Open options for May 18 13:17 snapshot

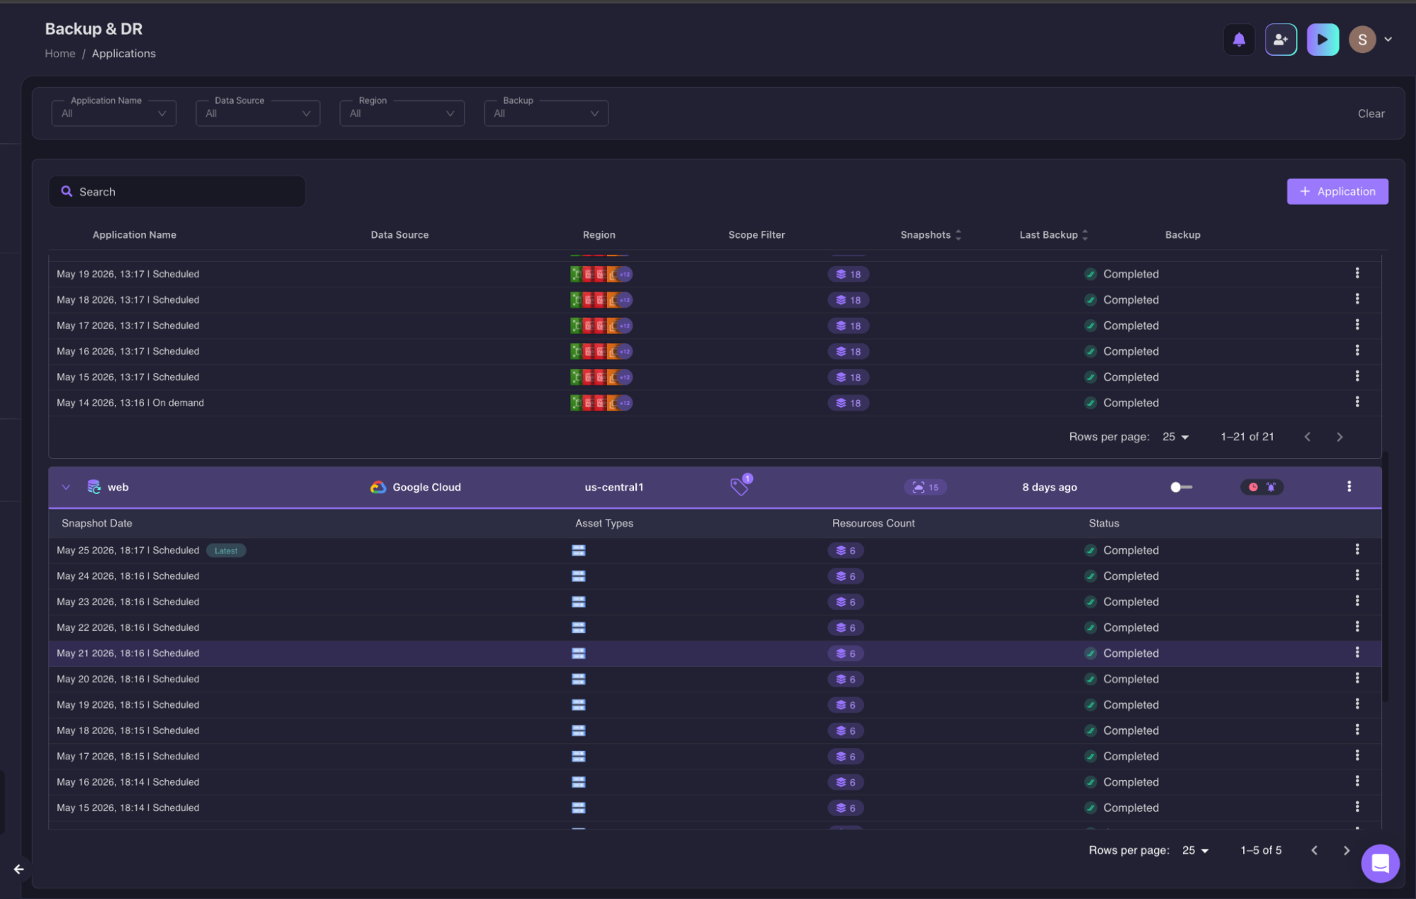click(1357, 299)
